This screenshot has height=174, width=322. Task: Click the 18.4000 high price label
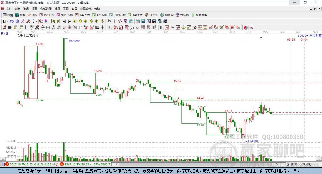click(74, 41)
